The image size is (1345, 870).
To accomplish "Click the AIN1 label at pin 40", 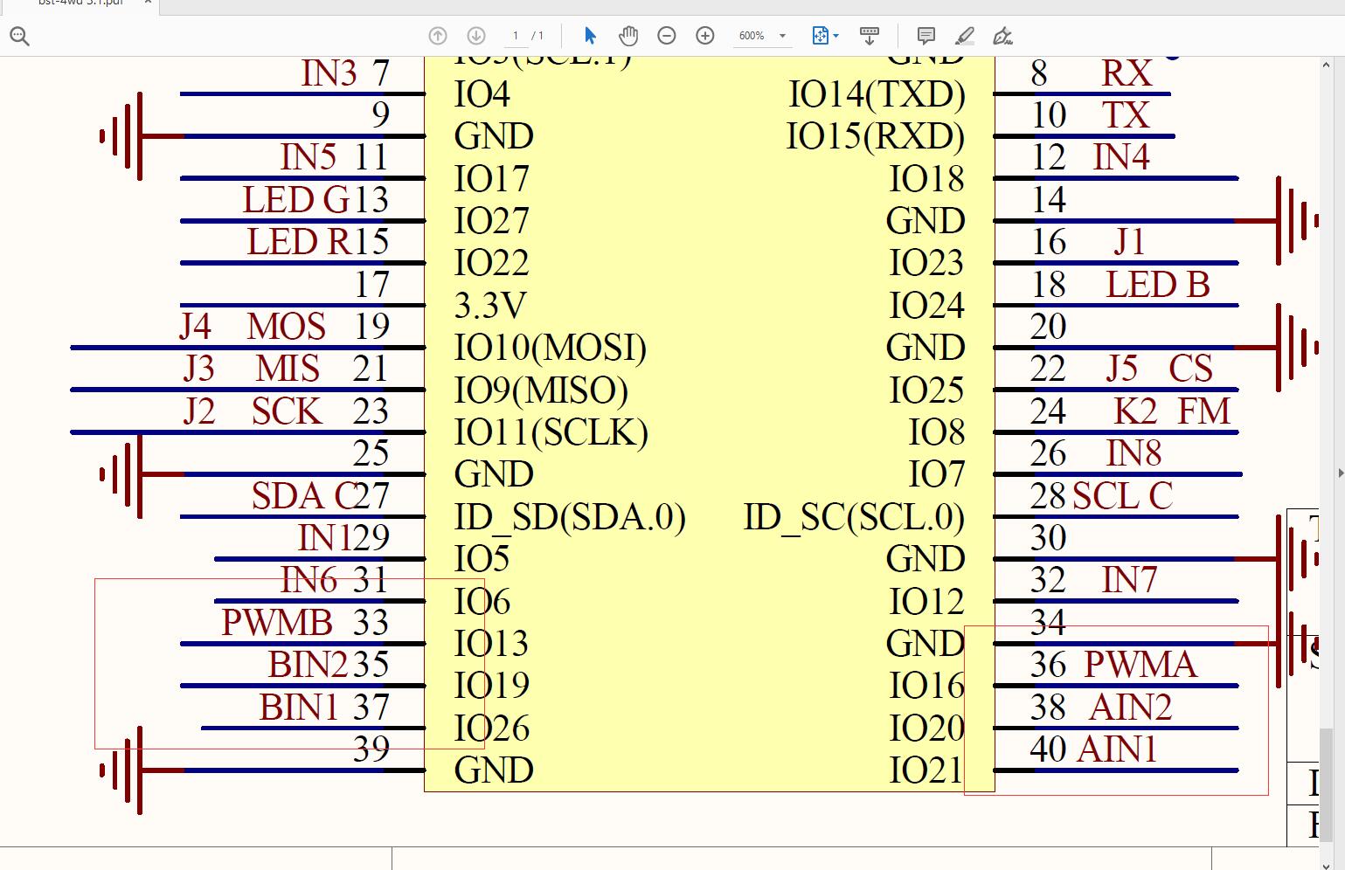I will click(1118, 749).
